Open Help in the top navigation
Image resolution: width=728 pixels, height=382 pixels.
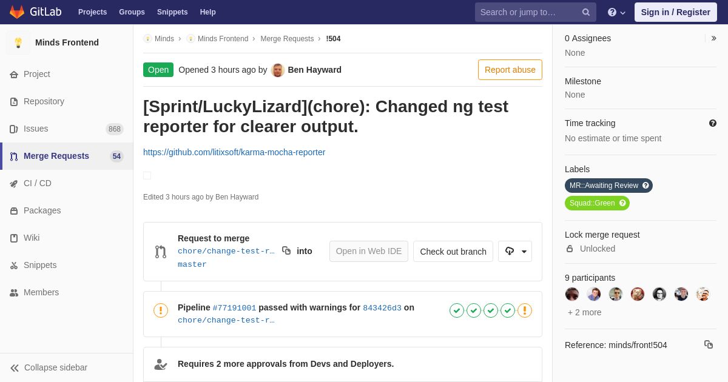[208, 12]
